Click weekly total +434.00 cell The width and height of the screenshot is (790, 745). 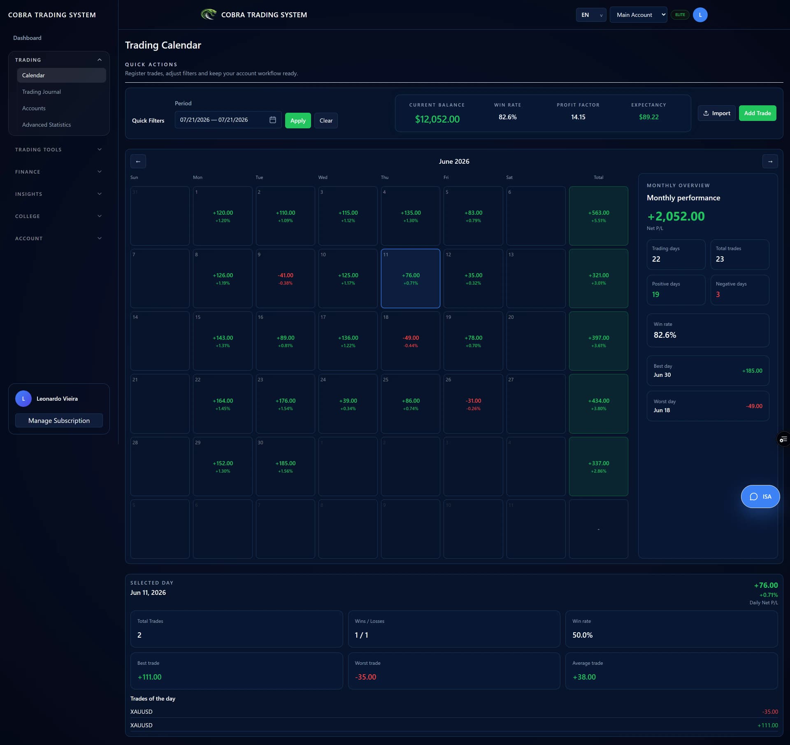point(598,404)
